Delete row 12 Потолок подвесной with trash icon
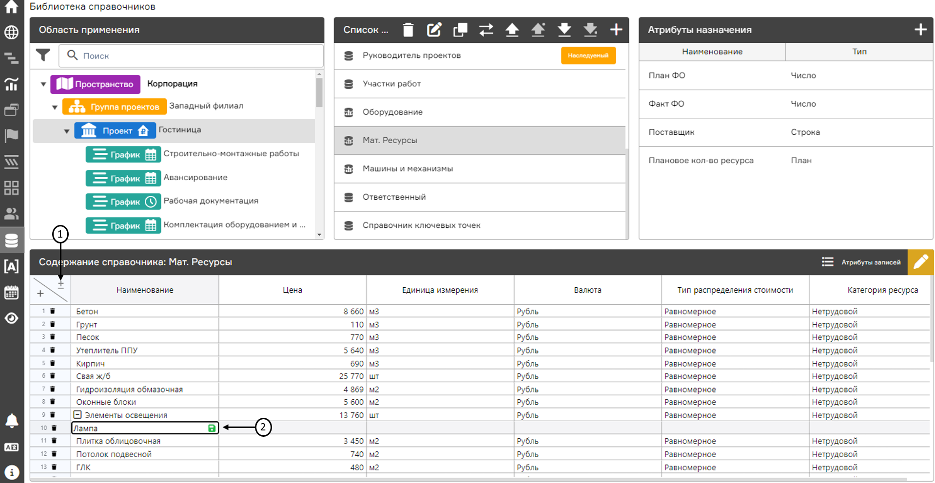 [x=54, y=453]
